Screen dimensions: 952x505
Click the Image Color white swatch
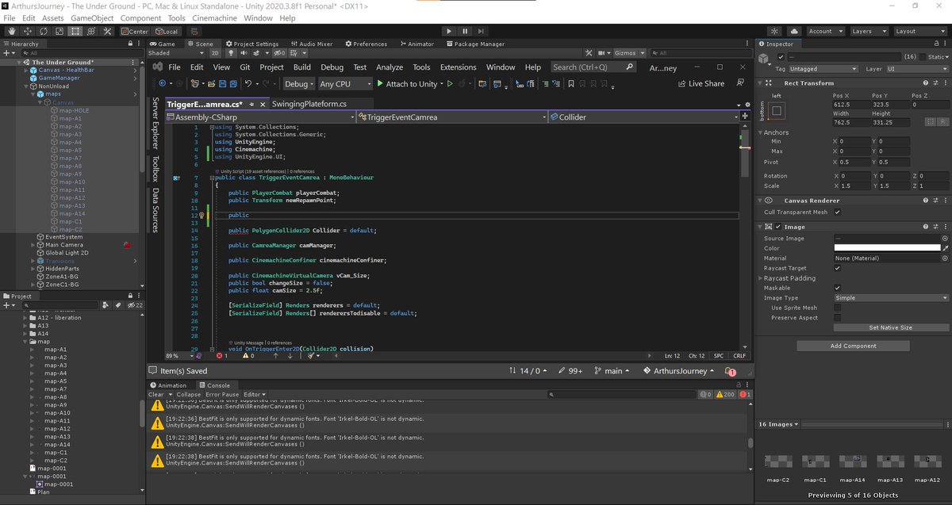pyautogui.click(x=886, y=248)
